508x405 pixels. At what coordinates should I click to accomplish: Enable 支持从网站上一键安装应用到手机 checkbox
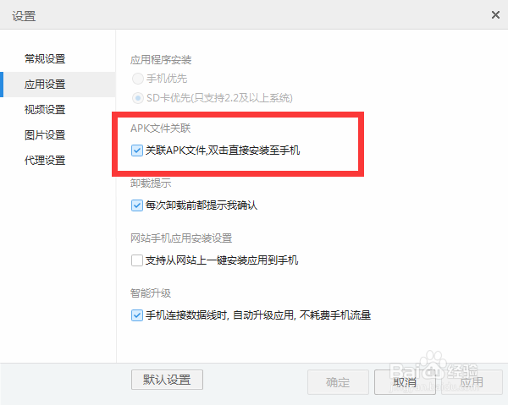click(136, 260)
